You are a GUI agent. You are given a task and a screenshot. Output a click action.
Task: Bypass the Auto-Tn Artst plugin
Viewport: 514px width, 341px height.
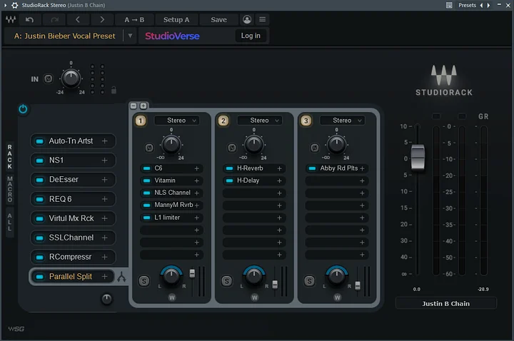tap(40, 141)
